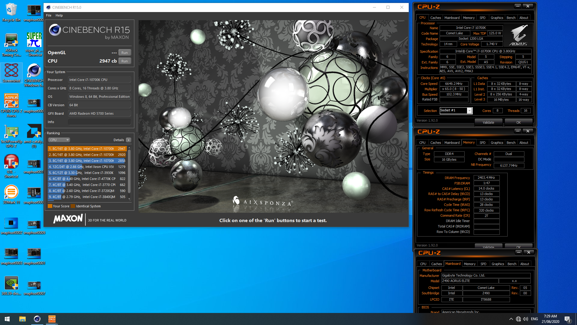Select the i7-3930K ranking entry
This screenshot has width=577, height=325.
pos(87,173)
